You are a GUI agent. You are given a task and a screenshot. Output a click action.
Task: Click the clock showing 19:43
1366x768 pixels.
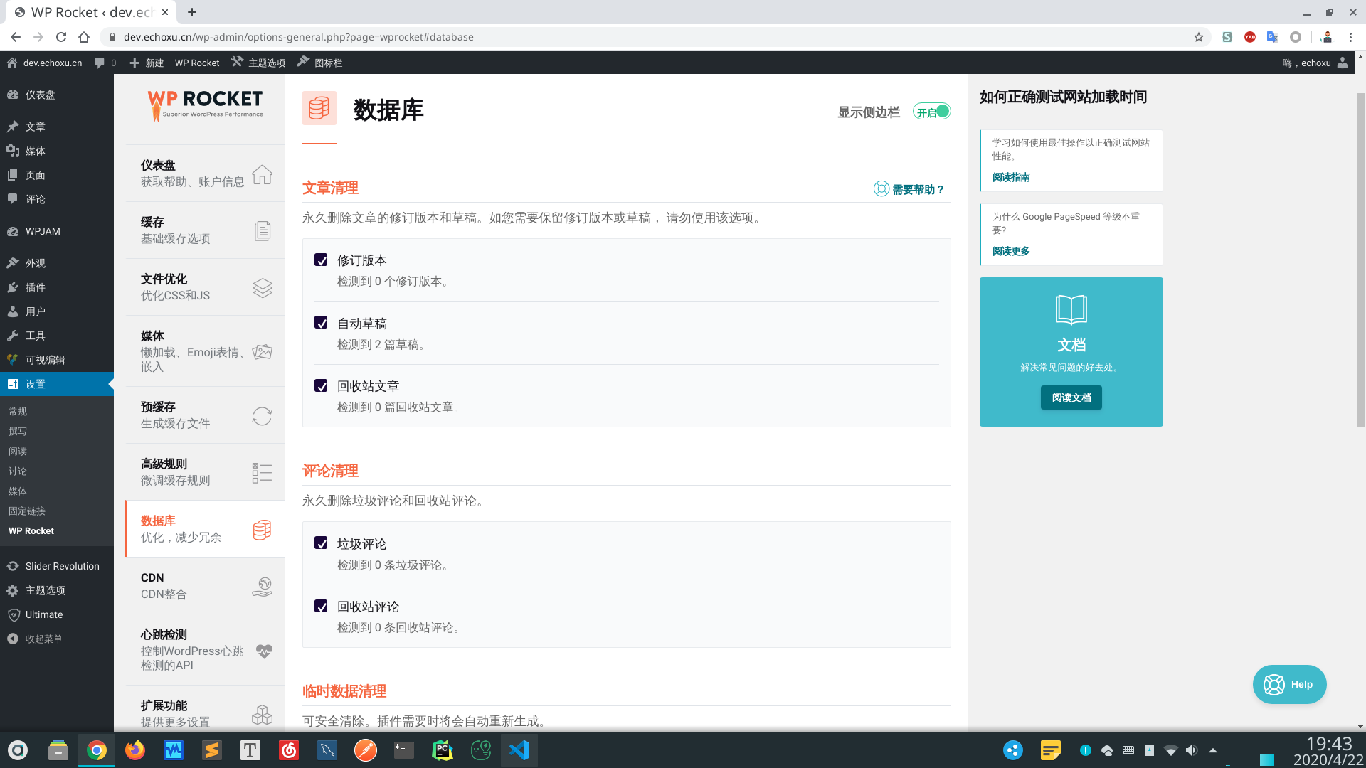point(1328,744)
